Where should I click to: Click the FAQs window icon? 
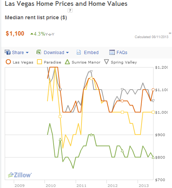[112, 52]
